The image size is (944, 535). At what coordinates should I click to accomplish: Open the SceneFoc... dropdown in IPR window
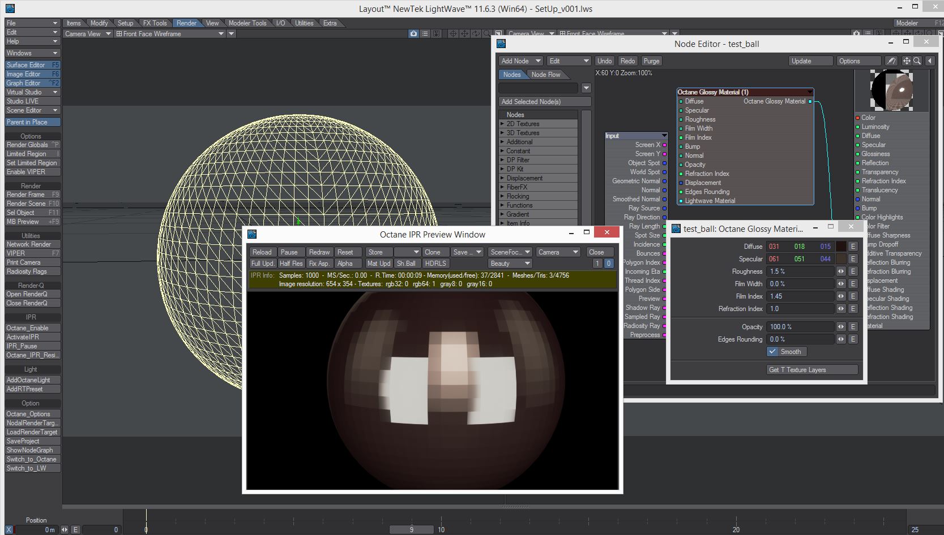pos(510,252)
